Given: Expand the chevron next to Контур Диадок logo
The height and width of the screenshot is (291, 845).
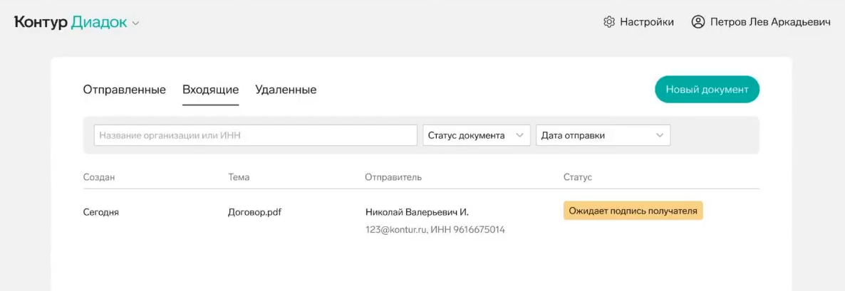Looking at the screenshot, I should (x=136, y=23).
